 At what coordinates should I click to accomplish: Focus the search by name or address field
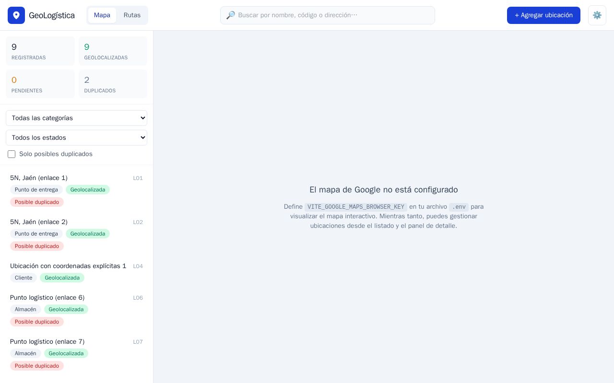coord(328,15)
